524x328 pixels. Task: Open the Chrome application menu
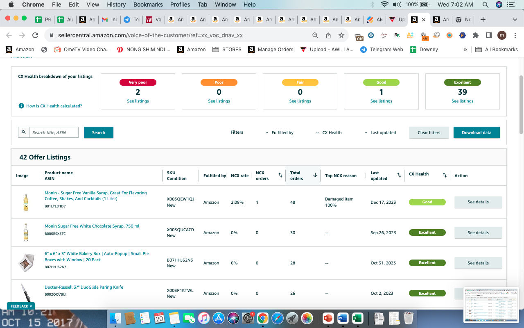tap(33, 5)
